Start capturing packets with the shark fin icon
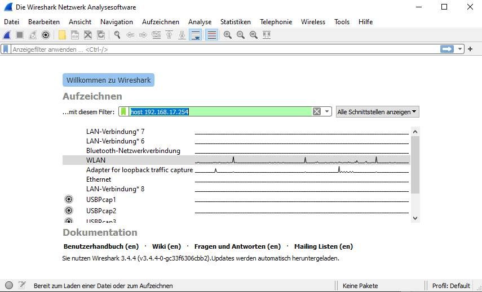The width and height of the screenshot is (482, 292). tap(7, 35)
